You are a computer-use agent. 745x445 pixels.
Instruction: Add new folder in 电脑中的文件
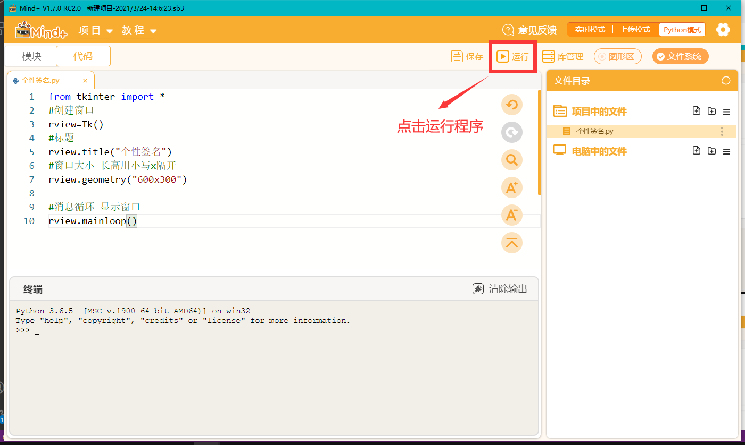pyautogui.click(x=711, y=151)
